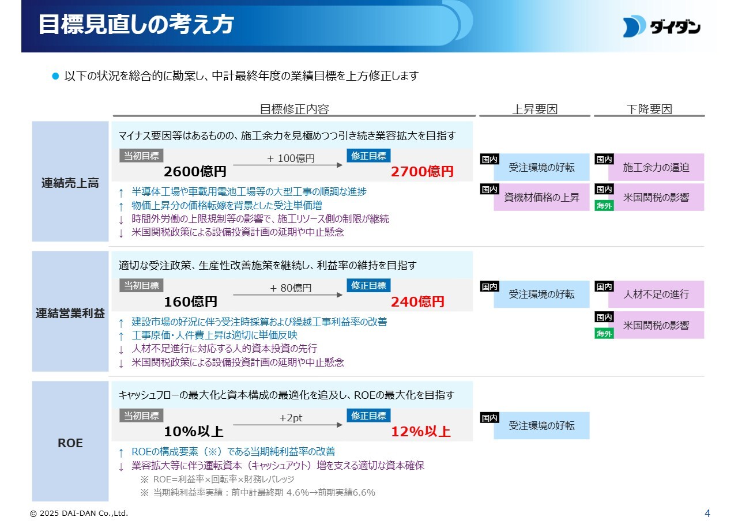Screen dimensions: 738x521
Task: Click the Daidan logo in the header
Action: 662,27
